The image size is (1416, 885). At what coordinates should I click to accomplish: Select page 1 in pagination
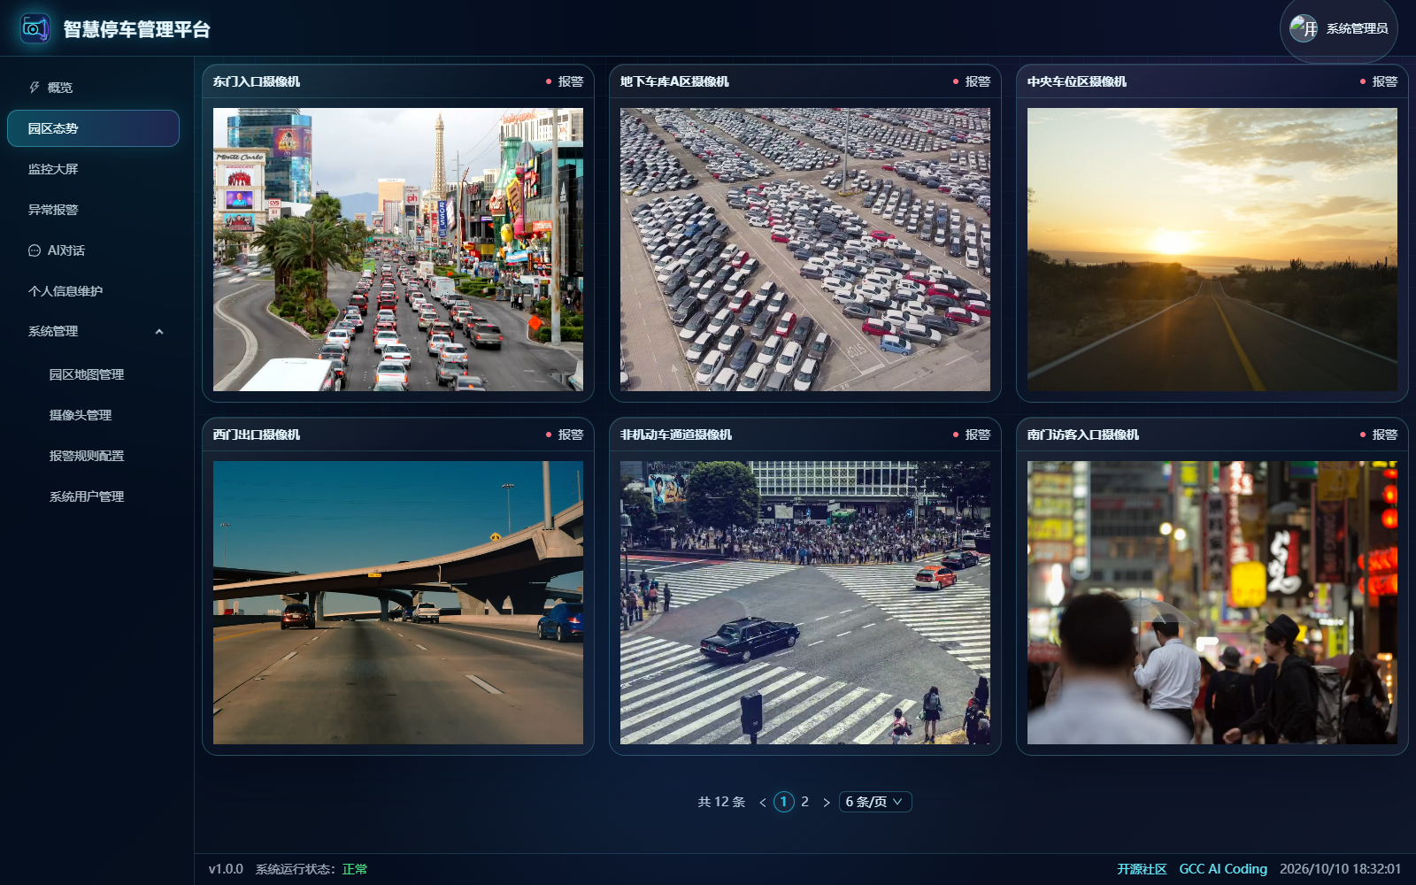tap(784, 802)
